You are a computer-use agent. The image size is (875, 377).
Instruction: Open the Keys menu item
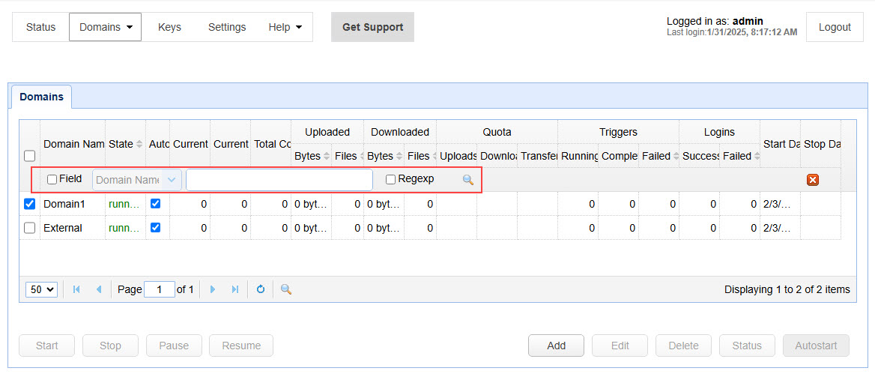(169, 27)
